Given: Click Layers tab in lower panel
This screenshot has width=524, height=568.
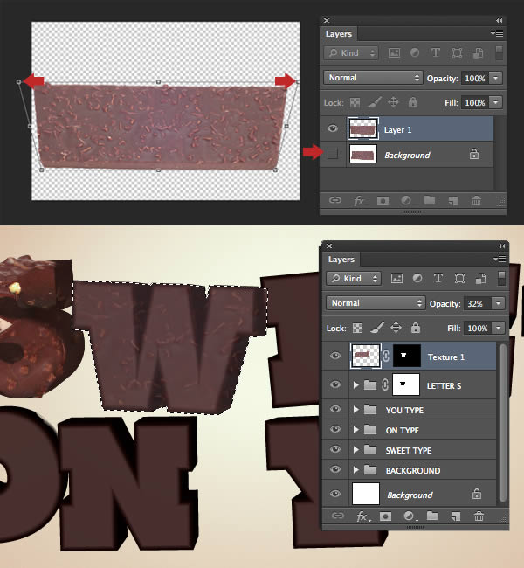Looking at the screenshot, I should [341, 260].
